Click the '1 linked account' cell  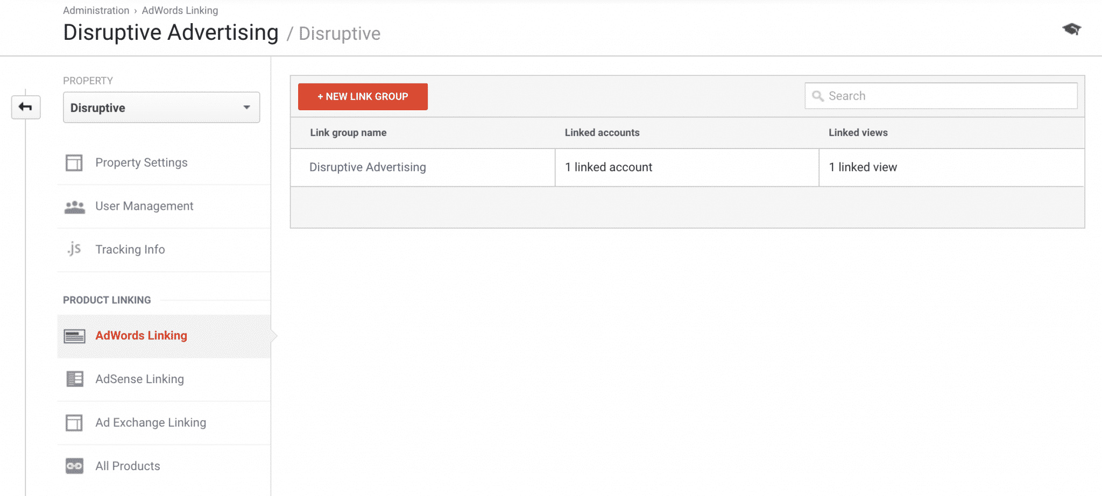687,168
